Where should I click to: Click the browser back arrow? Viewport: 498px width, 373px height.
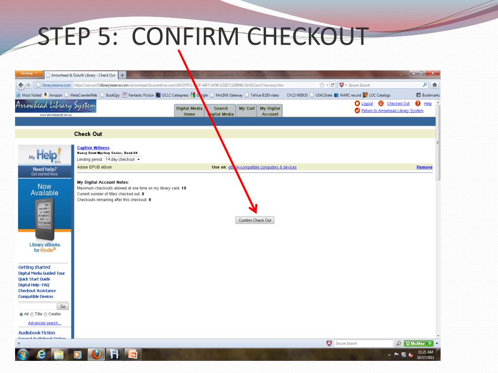pos(21,85)
